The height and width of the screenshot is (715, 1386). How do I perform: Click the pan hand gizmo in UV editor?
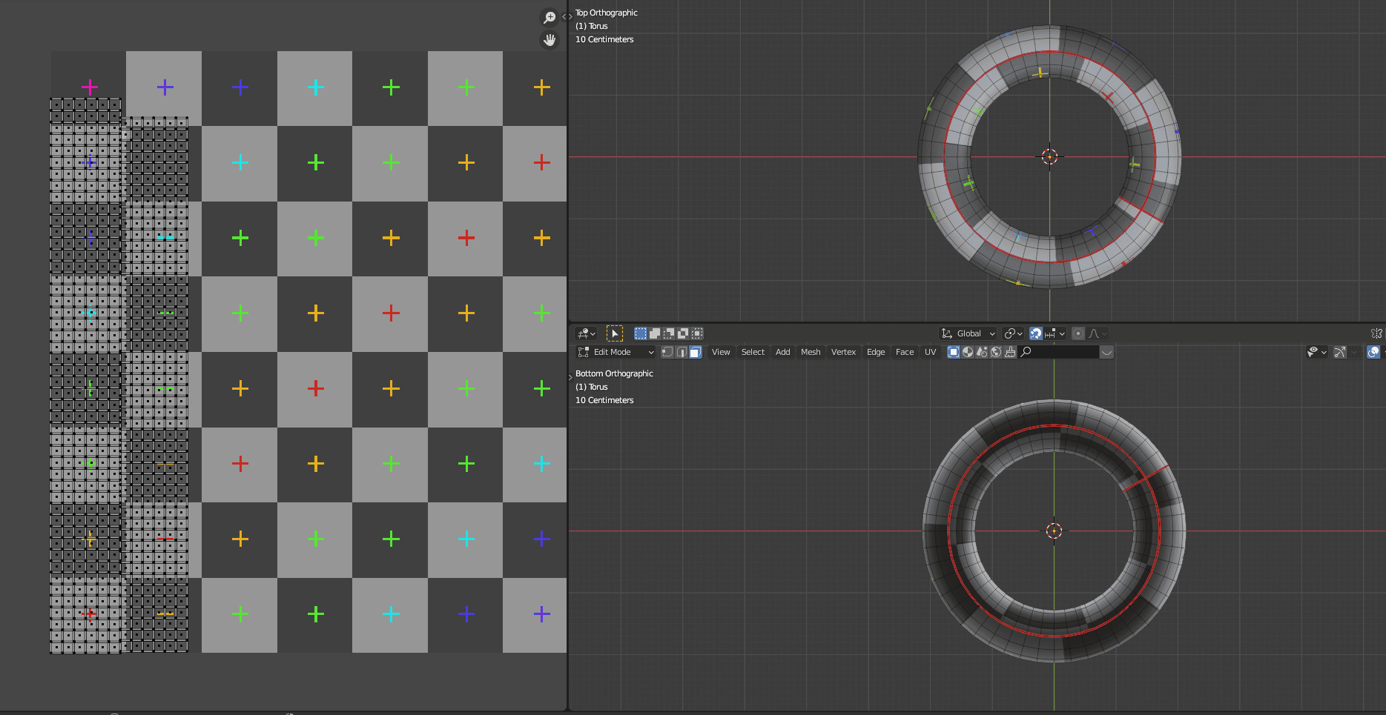point(550,40)
